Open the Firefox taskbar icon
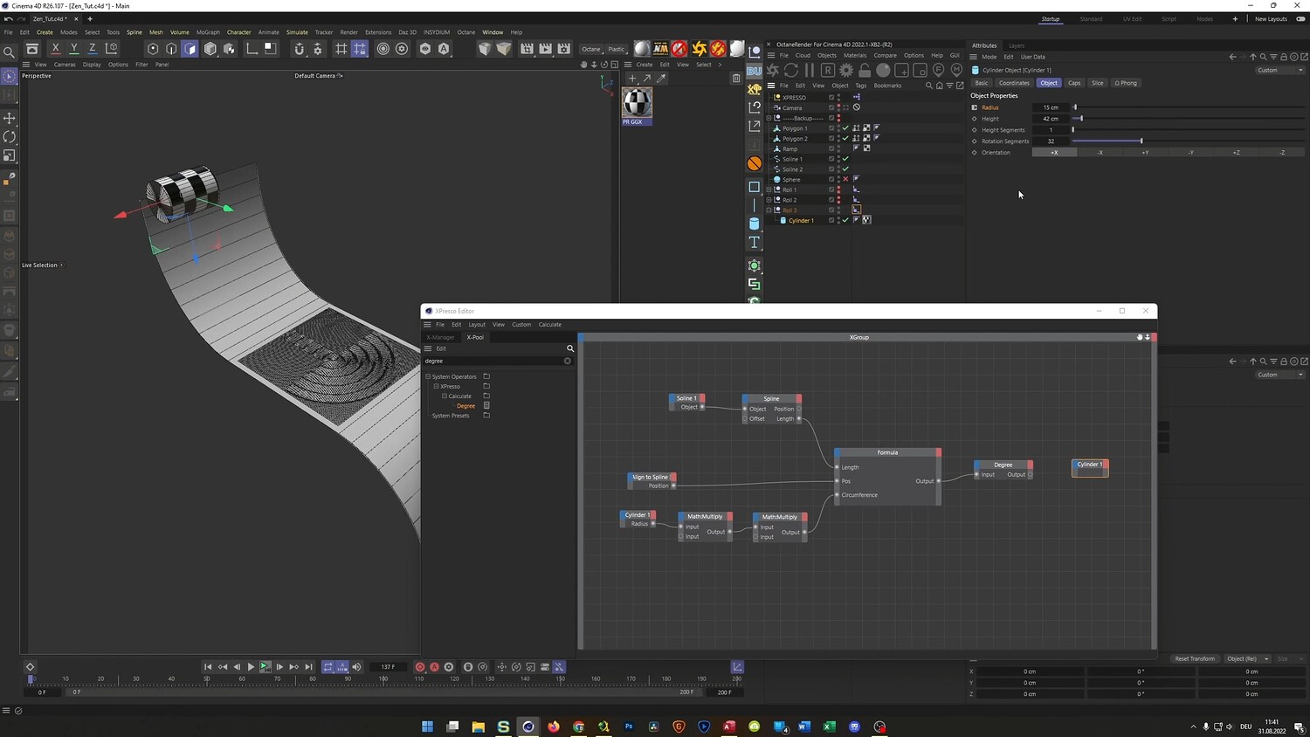 [554, 727]
